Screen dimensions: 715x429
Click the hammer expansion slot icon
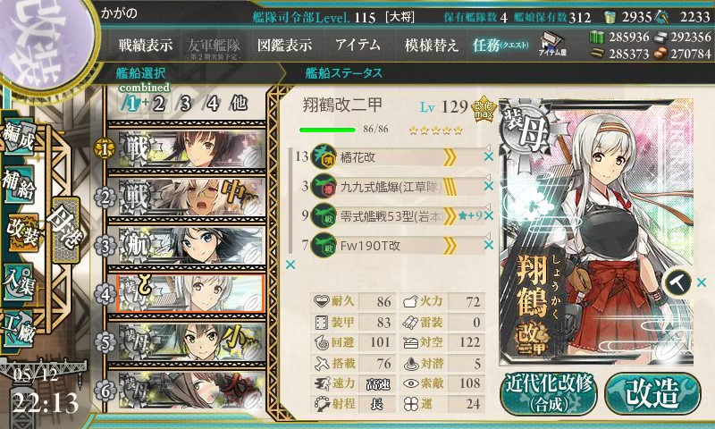pyautogui.click(x=677, y=282)
